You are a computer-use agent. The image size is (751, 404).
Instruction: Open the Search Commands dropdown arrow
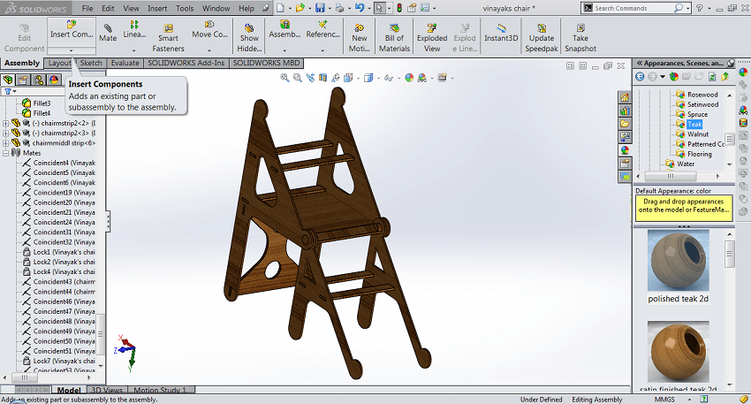point(687,8)
